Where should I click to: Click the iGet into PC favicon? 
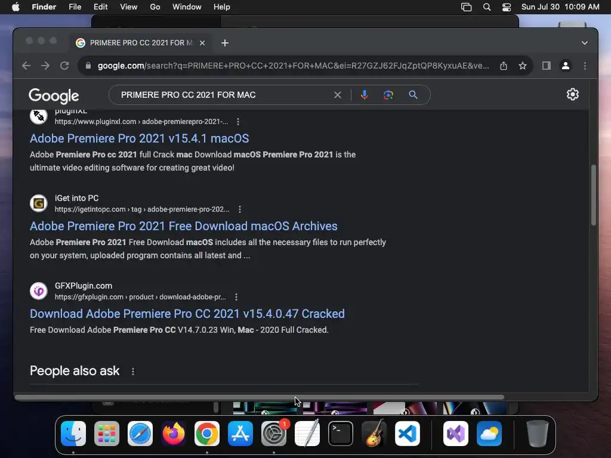pyautogui.click(x=39, y=203)
